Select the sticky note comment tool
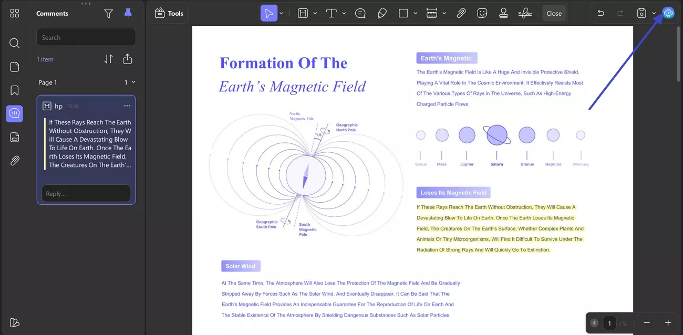 [x=360, y=14]
